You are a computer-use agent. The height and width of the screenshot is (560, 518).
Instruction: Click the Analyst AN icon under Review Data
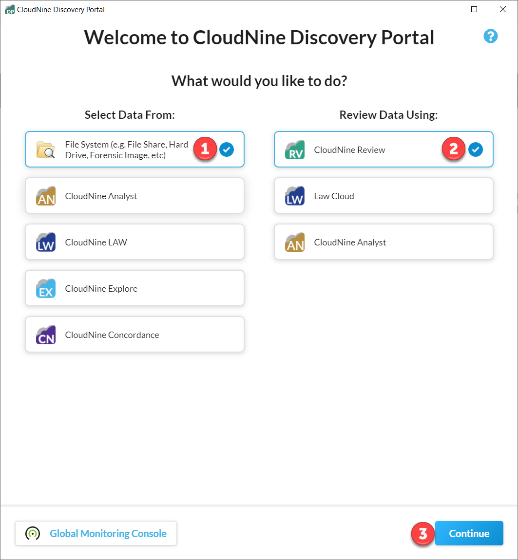(x=294, y=242)
